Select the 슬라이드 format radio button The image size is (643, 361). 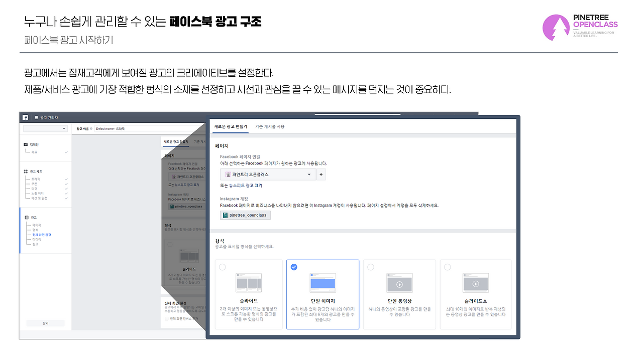point(222,267)
